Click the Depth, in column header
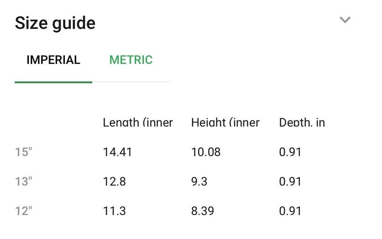This screenshot has width=382, height=239. [x=302, y=122]
